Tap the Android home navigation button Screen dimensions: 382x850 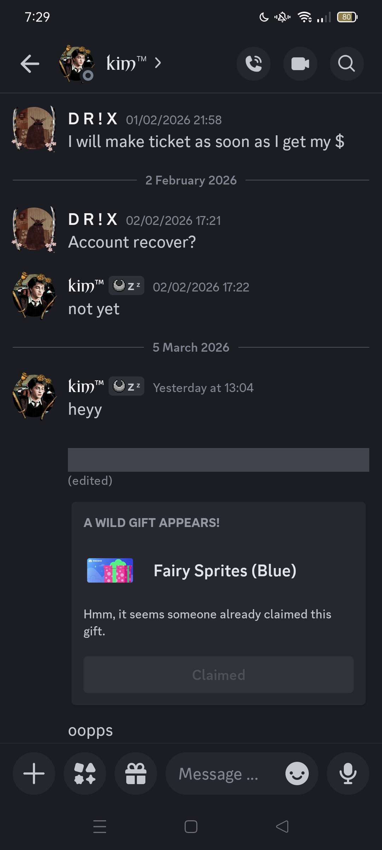[x=191, y=827]
